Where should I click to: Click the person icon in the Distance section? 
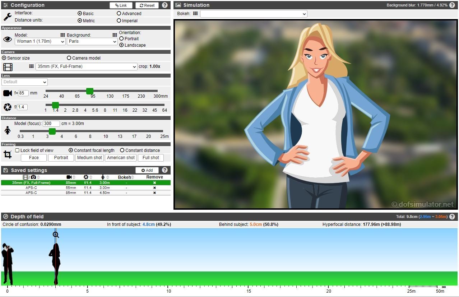click(x=8, y=131)
